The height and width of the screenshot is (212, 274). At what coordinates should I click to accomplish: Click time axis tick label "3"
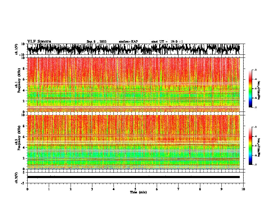[92, 189]
